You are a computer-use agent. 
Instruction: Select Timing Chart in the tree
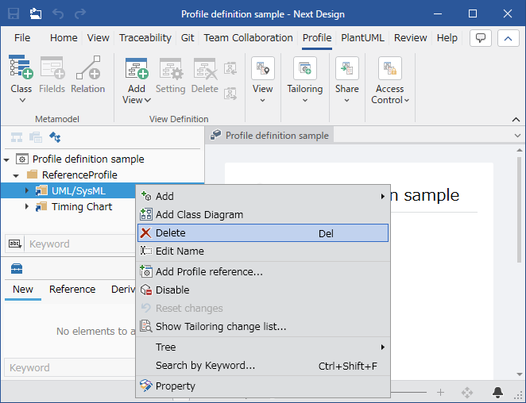point(82,207)
